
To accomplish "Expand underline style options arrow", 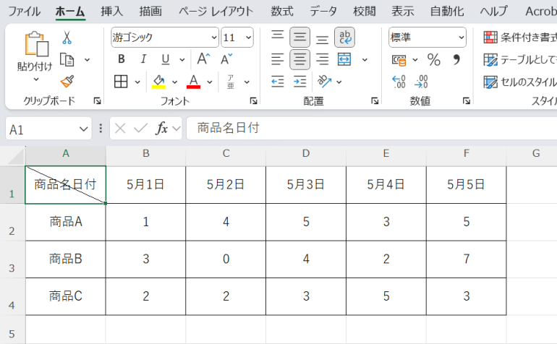I will pyautogui.click(x=182, y=60).
